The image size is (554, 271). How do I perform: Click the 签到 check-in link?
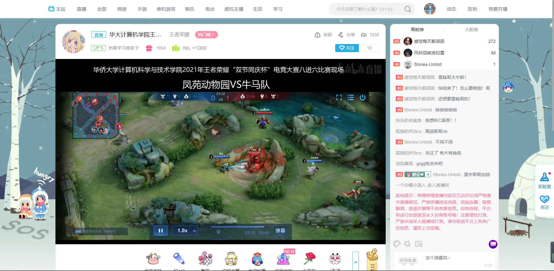(472, 9)
